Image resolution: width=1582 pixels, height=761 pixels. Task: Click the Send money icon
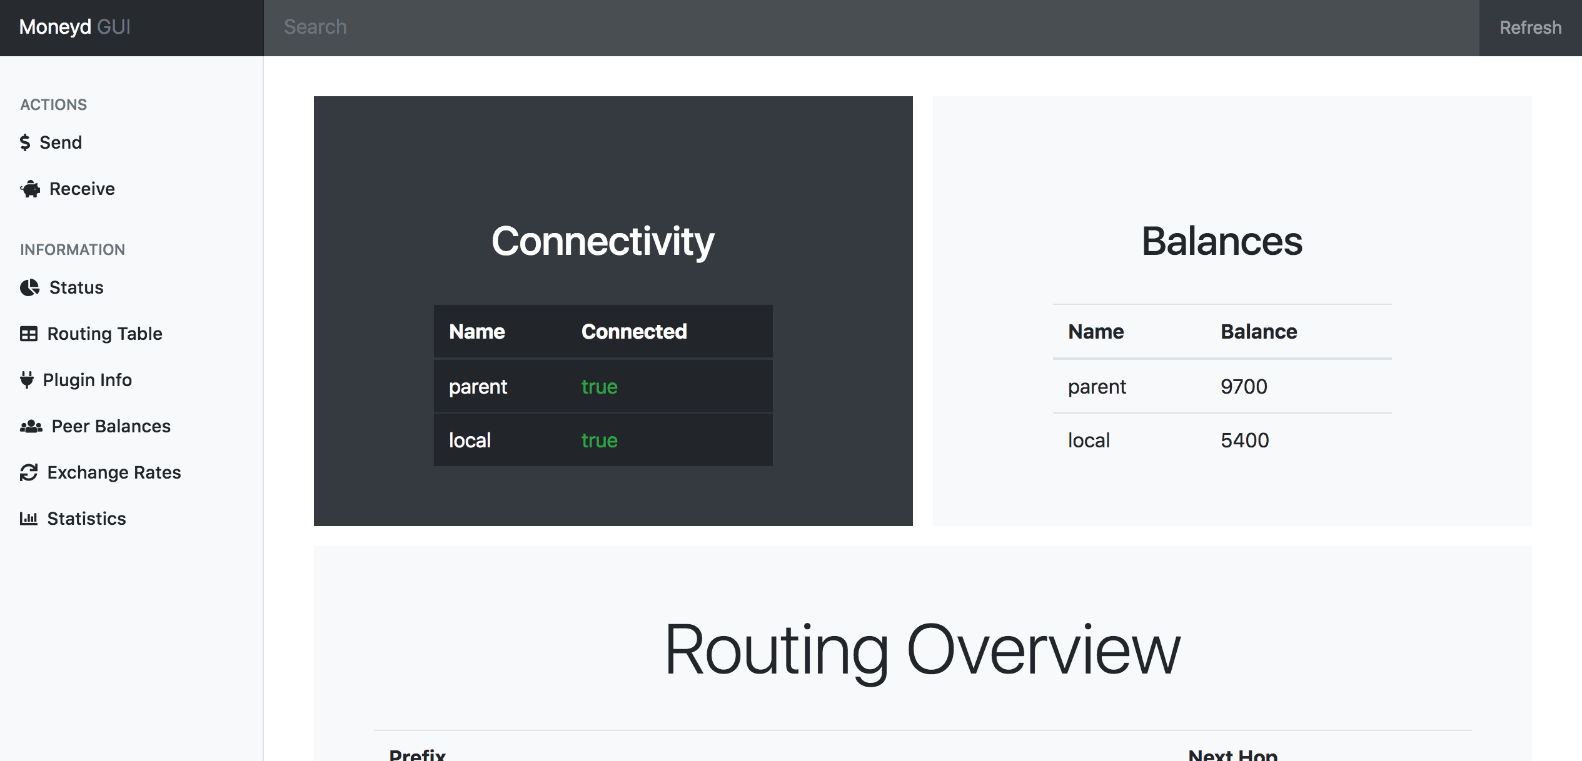(x=28, y=142)
